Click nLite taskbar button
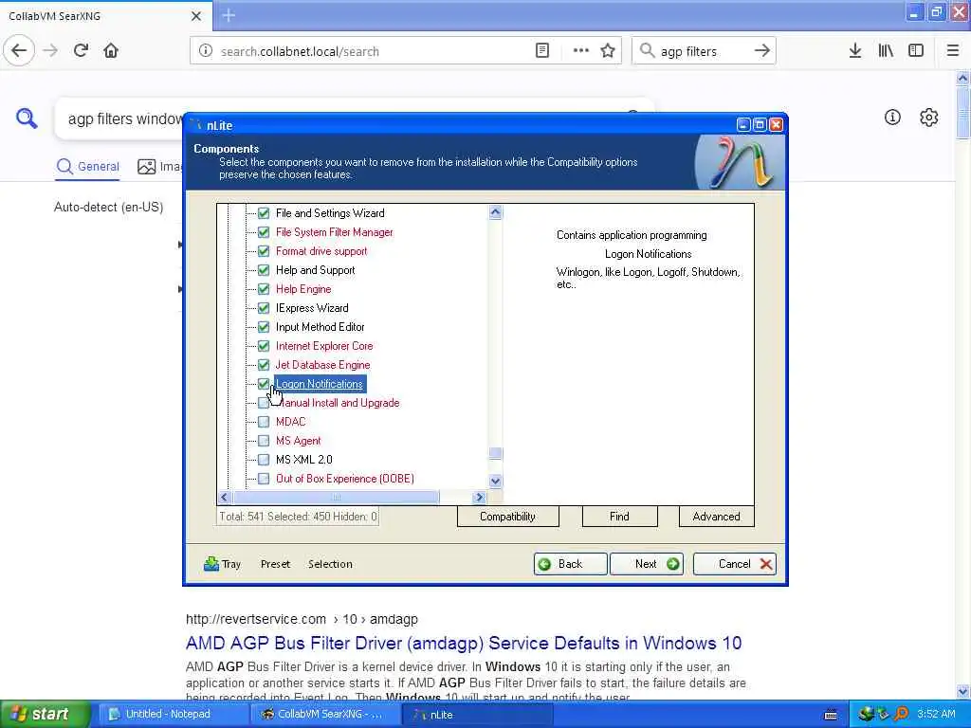The image size is (971, 728). pyautogui.click(x=478, y=715)
